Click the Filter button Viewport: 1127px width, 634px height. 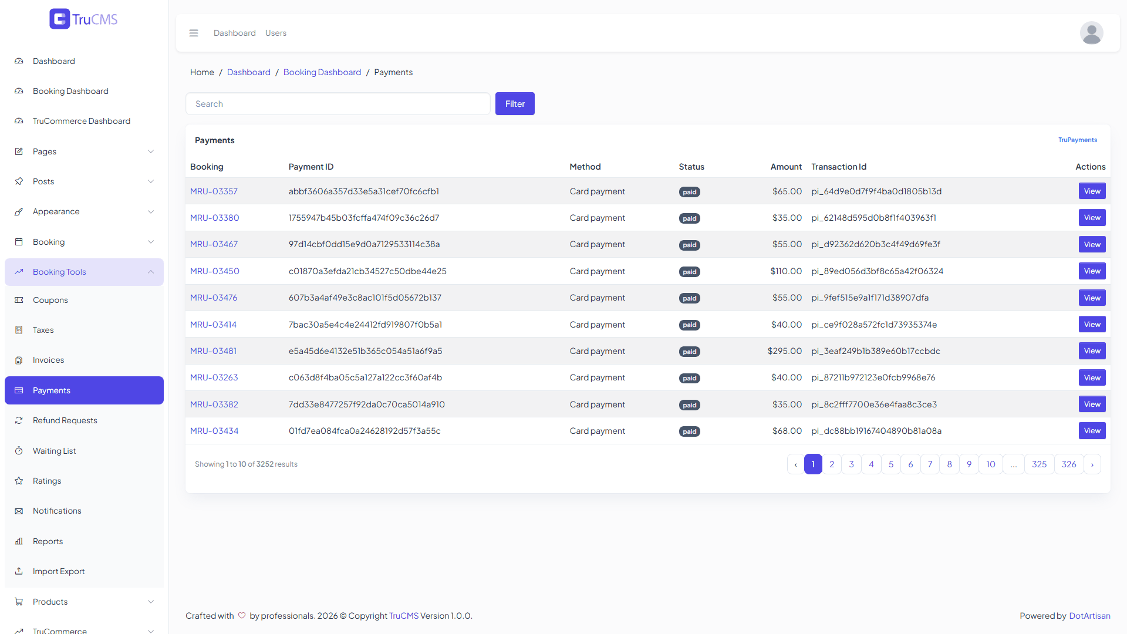[515, 104]
